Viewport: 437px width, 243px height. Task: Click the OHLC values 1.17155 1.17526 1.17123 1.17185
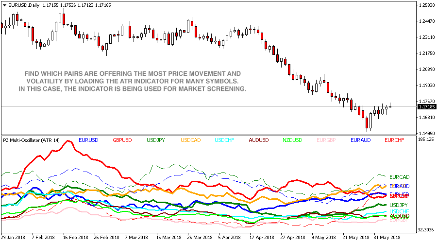[x=77, y=5]
